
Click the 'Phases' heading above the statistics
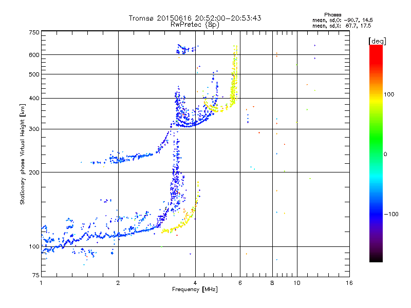click(332, 15)
